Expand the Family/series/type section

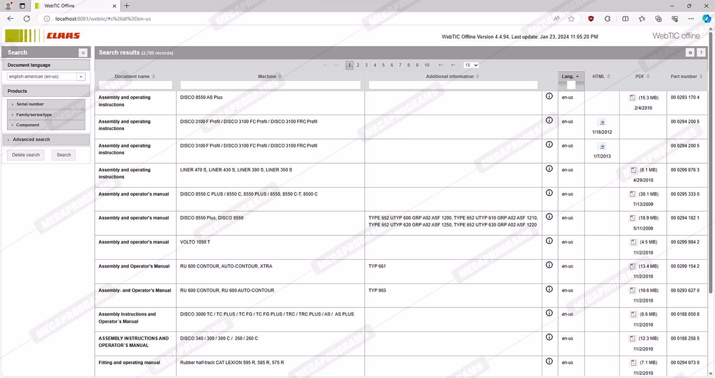click(46, 114)
